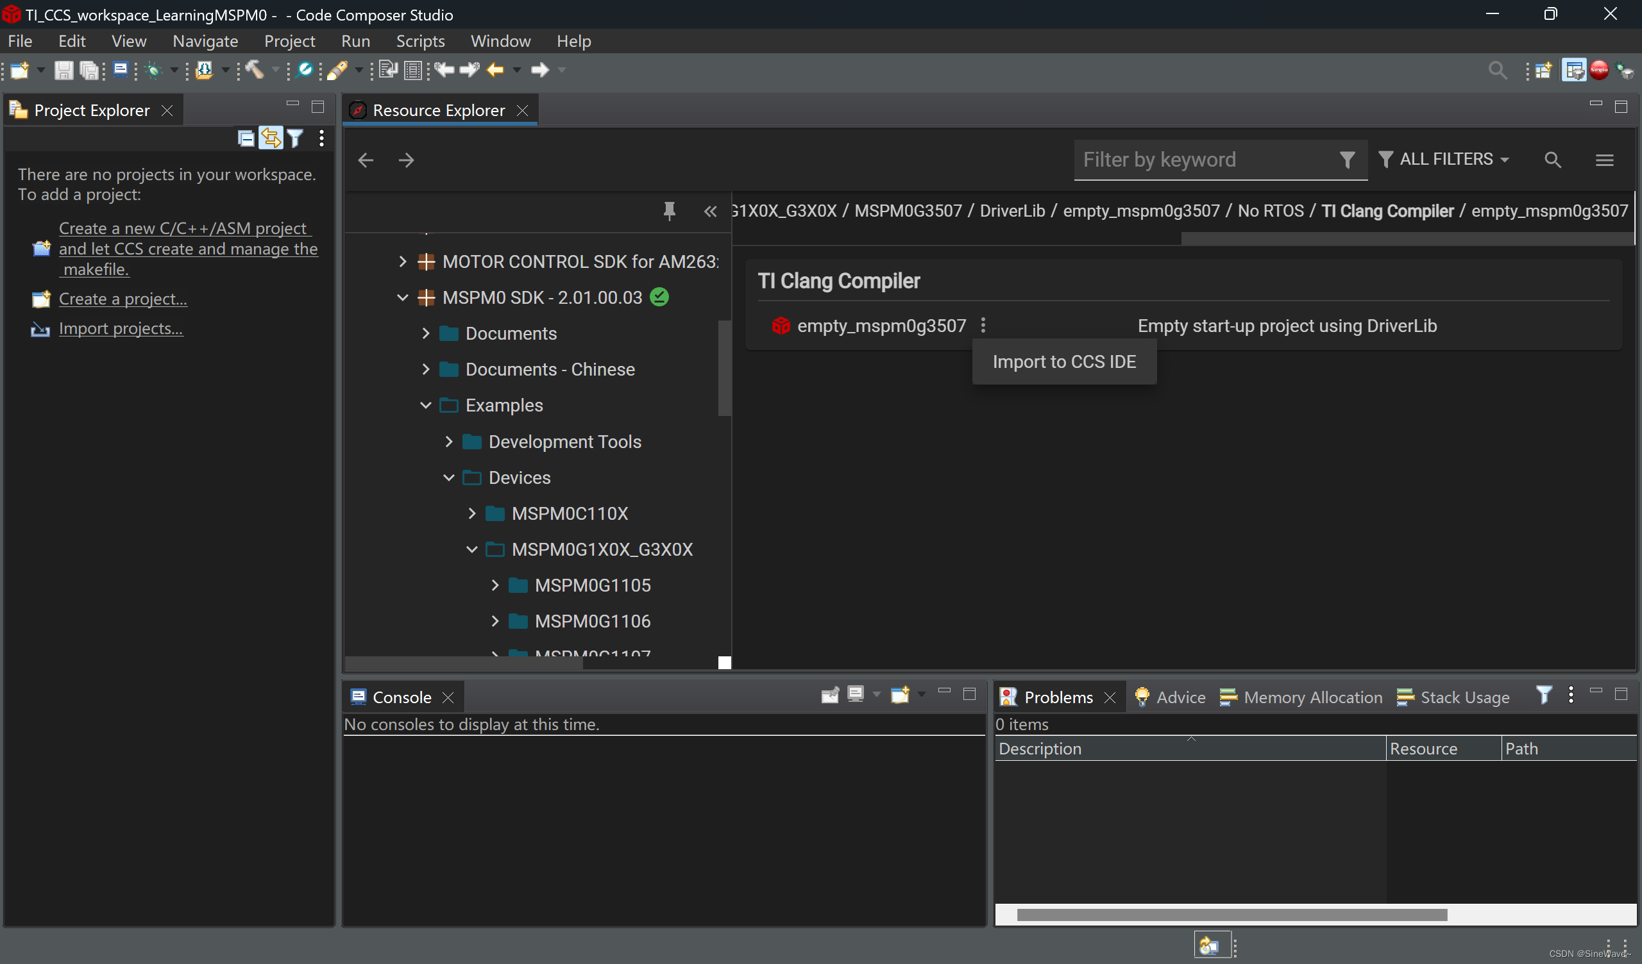Expand the Development Tools folder
The image size is (1642, 964).
point(448,442)
